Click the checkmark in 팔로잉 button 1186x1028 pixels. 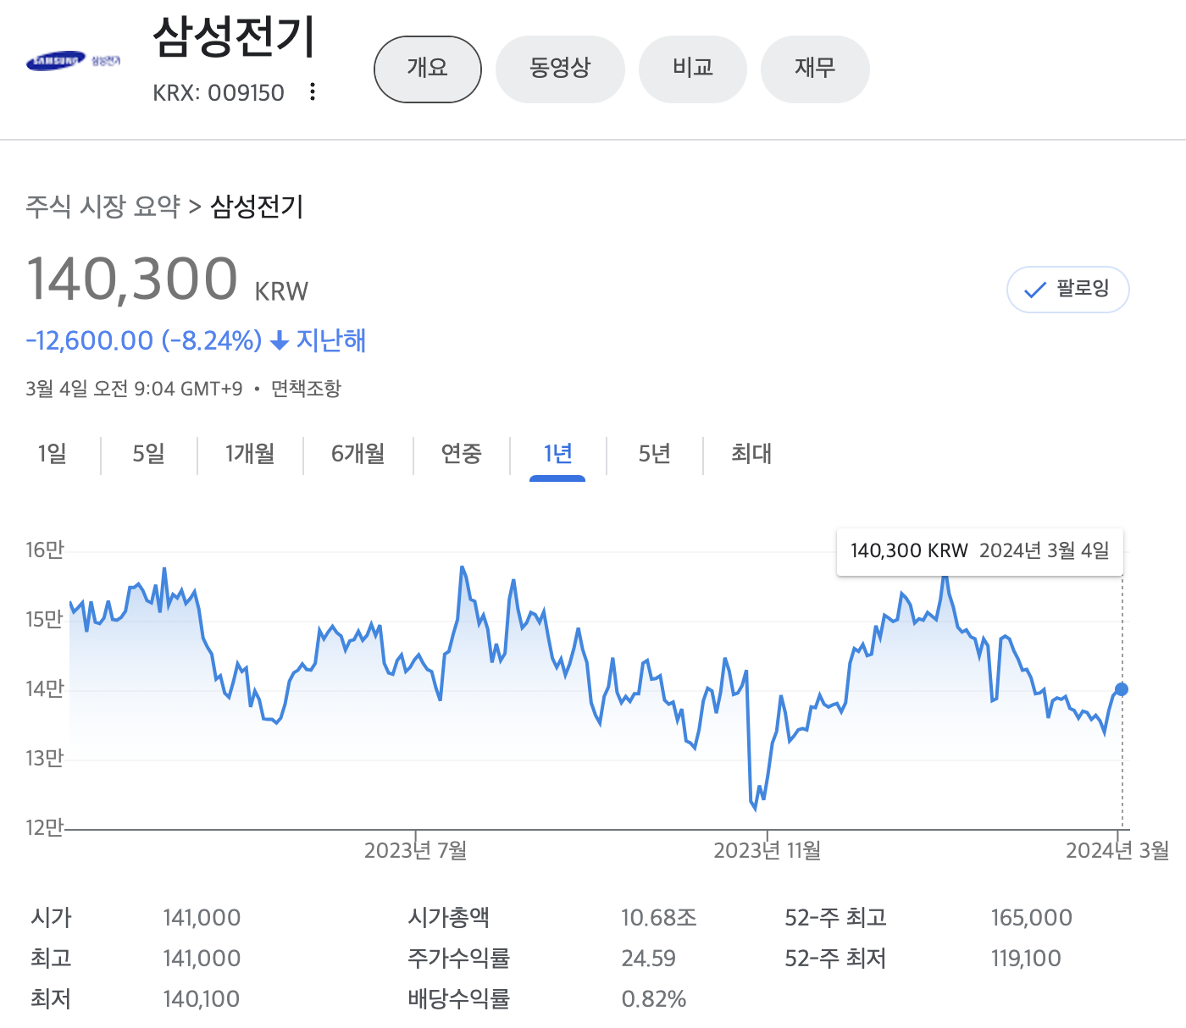[x=1034, y=290]
